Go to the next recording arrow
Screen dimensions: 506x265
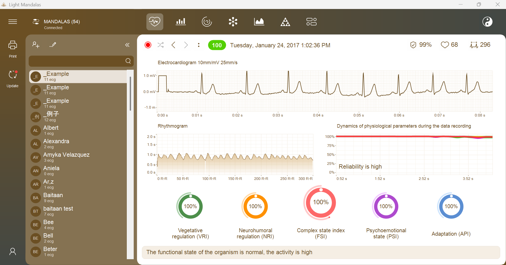point(186,45)
